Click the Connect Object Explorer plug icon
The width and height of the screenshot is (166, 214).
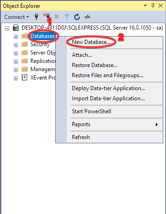point(36,17)
